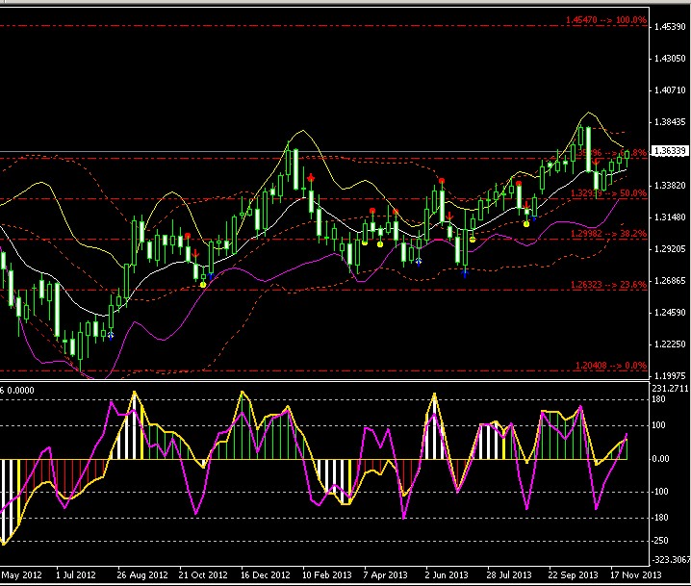This screenshot has height=586, width=691.
Task: Click the May 2012 date label
Action: pyautogui.click(x=21, y=575)
